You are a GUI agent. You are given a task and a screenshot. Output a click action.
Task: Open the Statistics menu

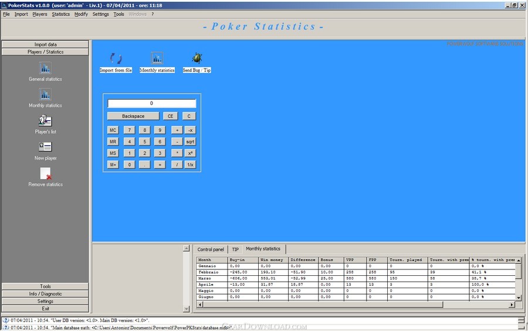point(60,14)
